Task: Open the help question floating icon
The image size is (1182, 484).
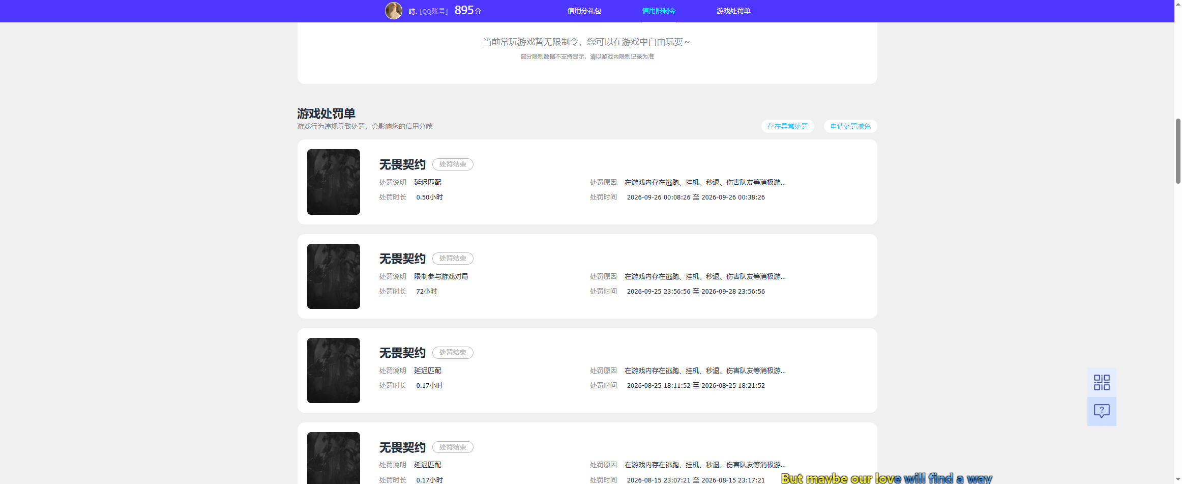Action: pos(1102,411)
